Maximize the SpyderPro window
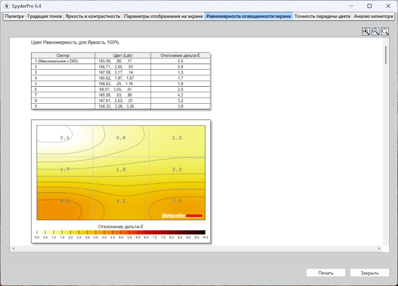The width and height of the screenshot is (398, 286). (369, 6)
